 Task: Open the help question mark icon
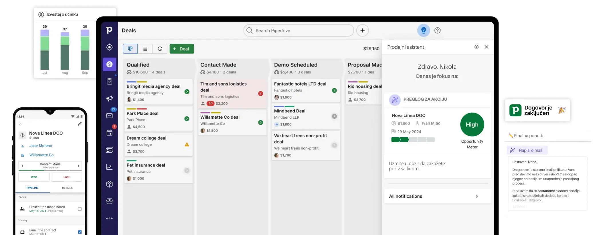pyautogui.click(x=437, y=31)
